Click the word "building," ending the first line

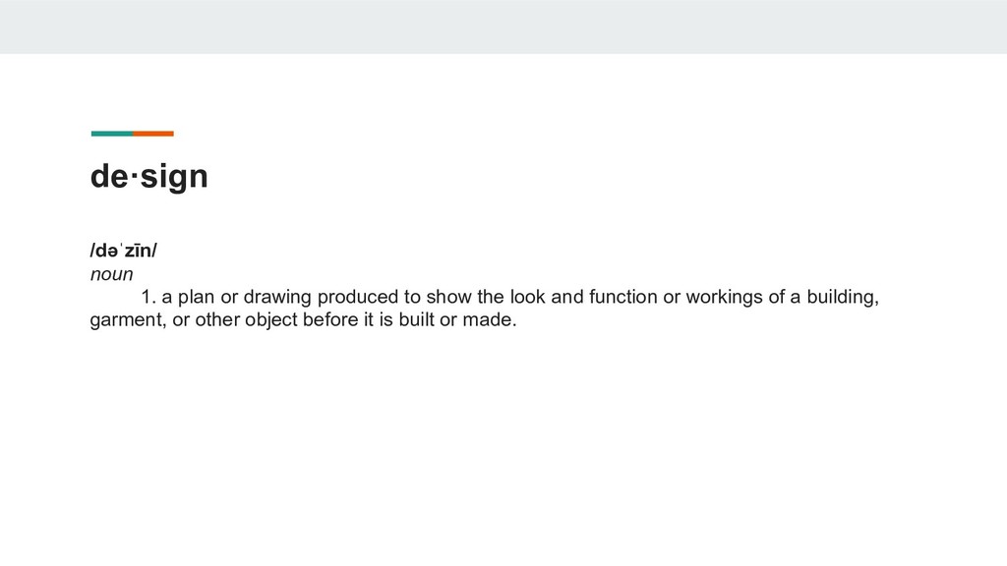[843, 297]
